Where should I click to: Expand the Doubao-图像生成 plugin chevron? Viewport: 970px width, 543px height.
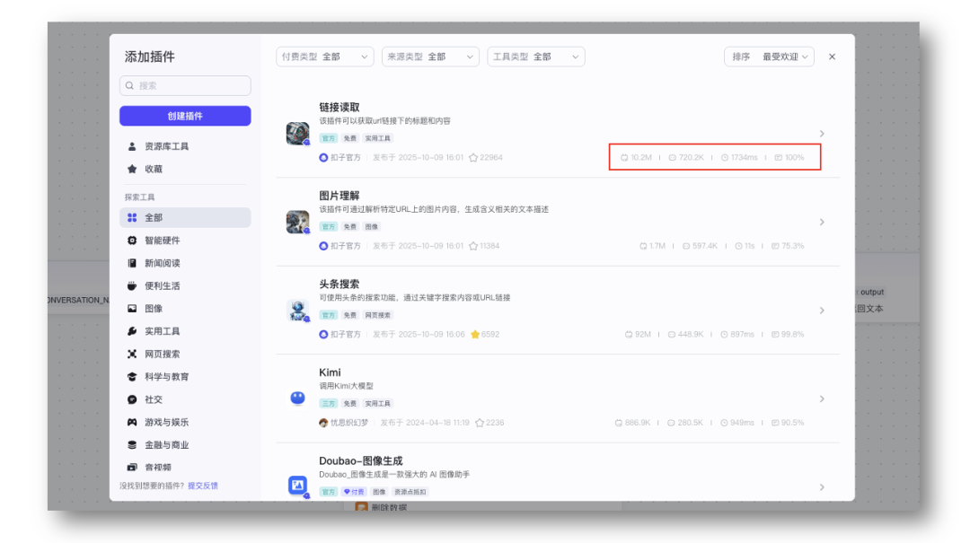click(x=822, y=487)
